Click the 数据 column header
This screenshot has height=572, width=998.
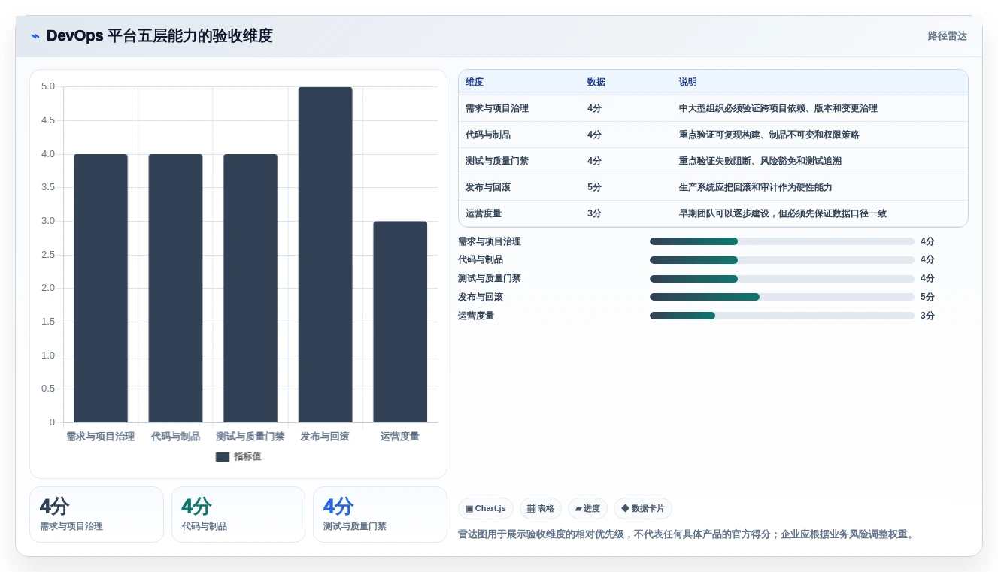tap(596, 83)
